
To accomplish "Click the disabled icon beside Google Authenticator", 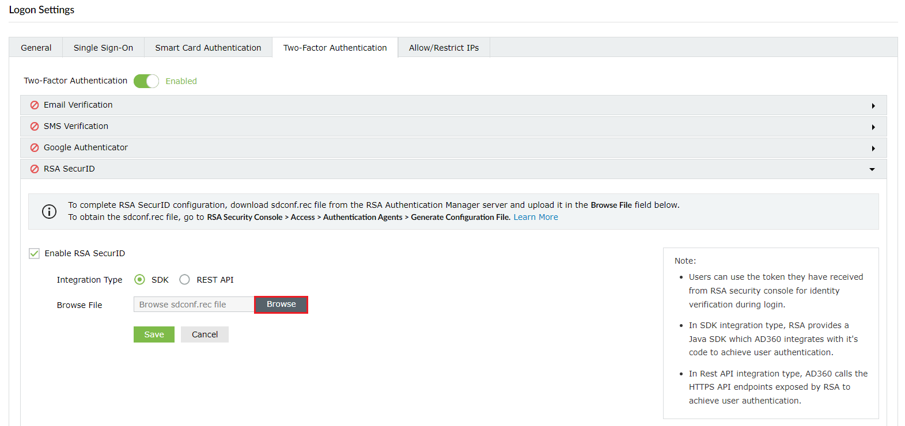I will point(35,147).
